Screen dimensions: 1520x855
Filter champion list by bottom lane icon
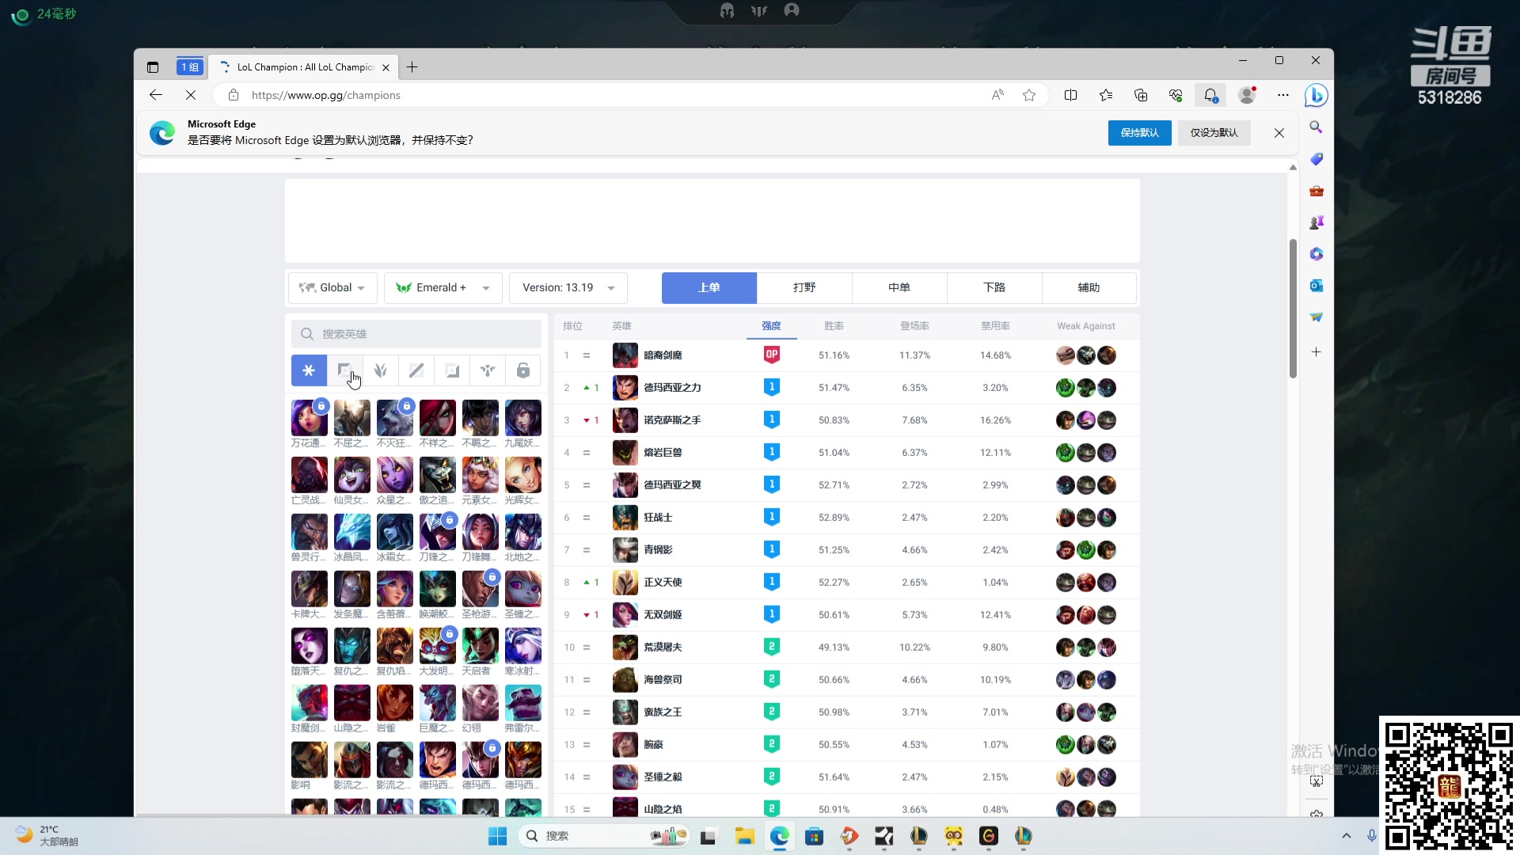pos(451,370)
